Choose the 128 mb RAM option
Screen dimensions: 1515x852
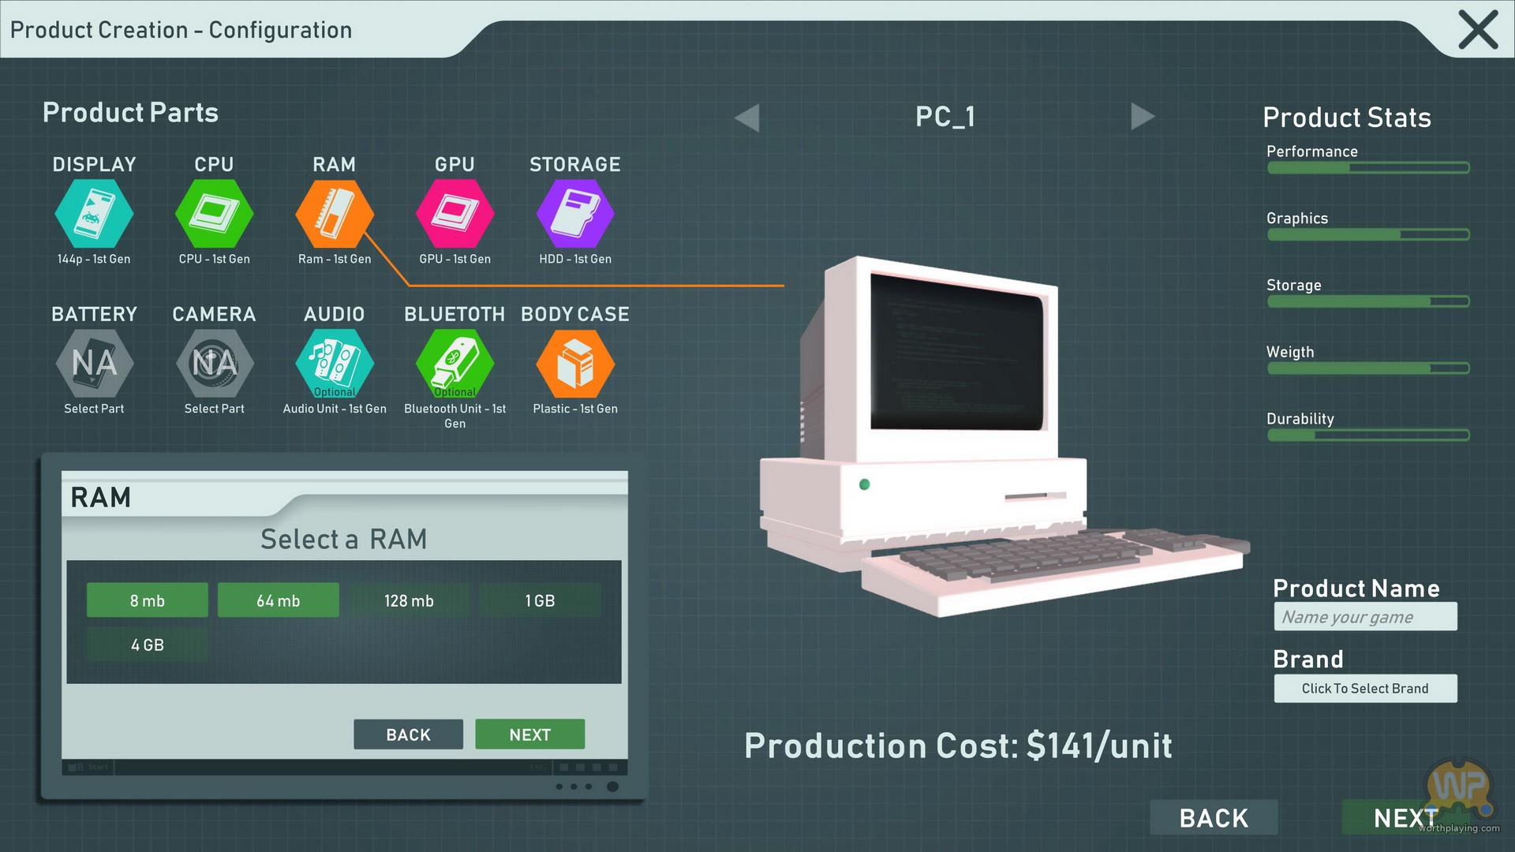click(x=409, y=600)
